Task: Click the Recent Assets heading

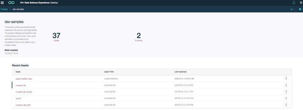Action: (x=20, y=65)
